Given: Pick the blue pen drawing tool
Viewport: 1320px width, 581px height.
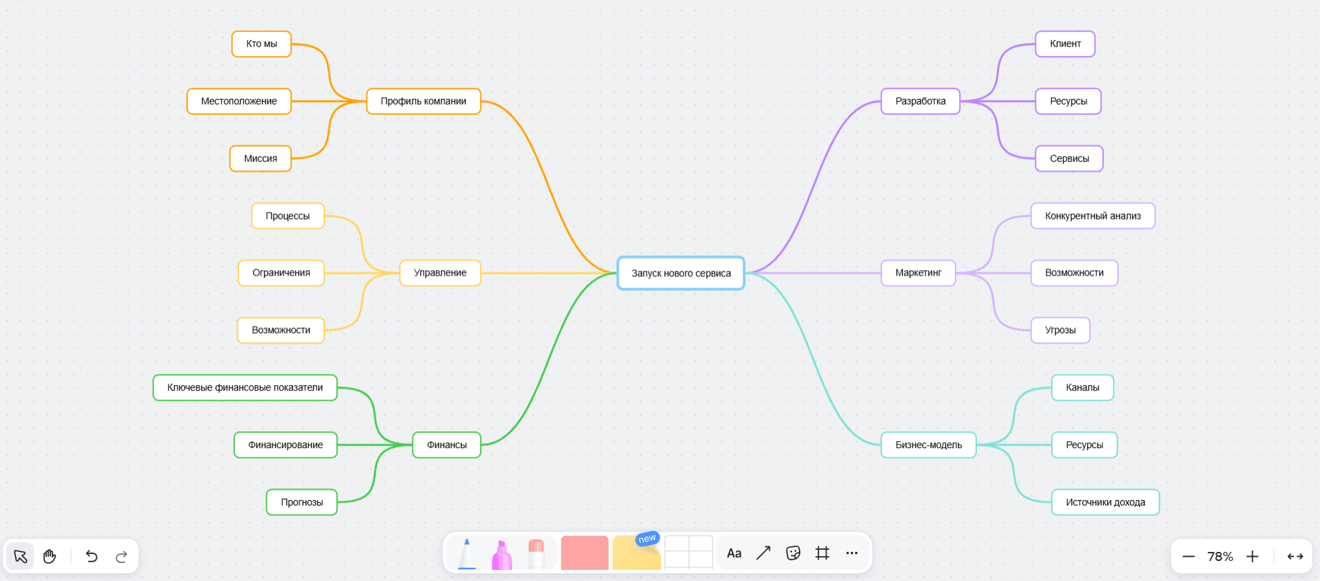Looking at the screenshot, I should tap(467, 554).
